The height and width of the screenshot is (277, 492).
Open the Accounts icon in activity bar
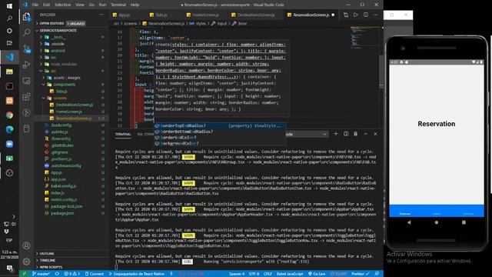tap(27, 245)
